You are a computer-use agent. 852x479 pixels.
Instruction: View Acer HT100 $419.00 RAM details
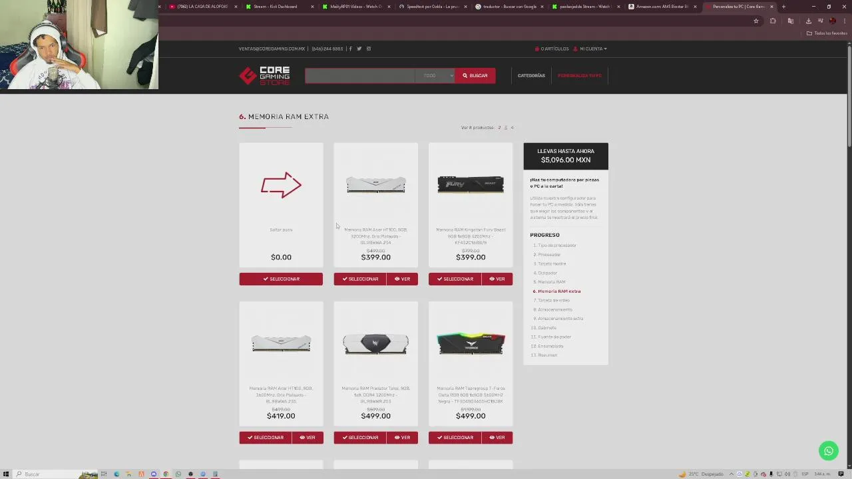[308, 437]
